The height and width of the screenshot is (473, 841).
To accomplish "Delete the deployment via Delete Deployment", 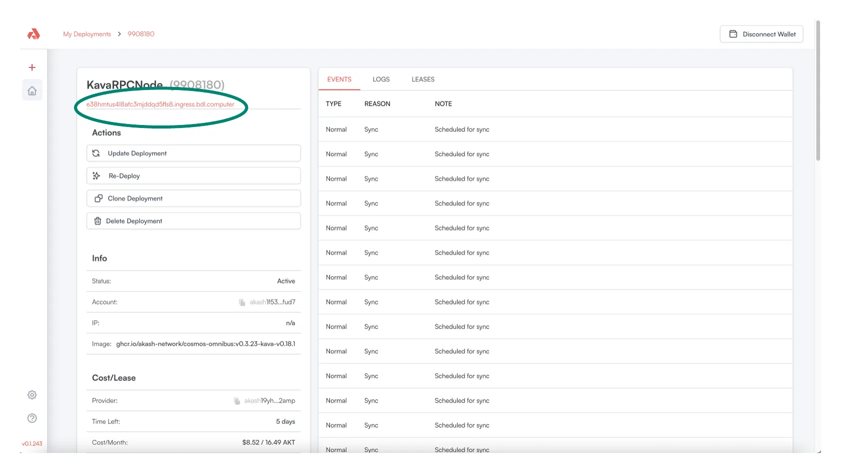I will point(193,221).
